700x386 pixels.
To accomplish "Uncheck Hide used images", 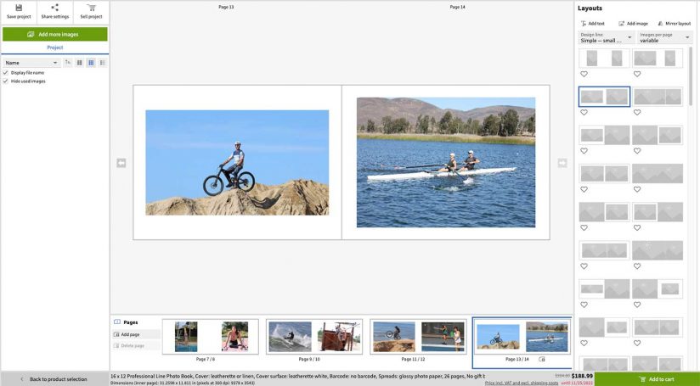I will 5,81.
